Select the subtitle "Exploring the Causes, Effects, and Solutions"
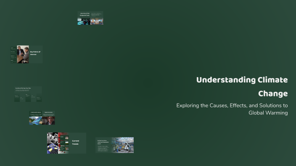296x166 pixels. pyautogui.click(x=232, y=109)
